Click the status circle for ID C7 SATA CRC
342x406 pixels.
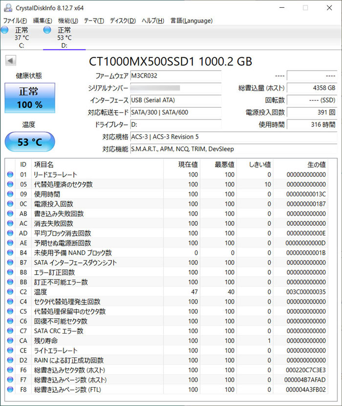coord(10,331)
